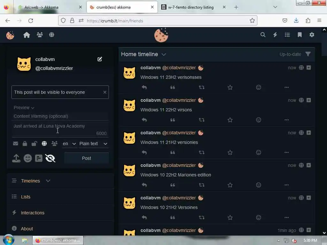Set post scope to unlisted open lock

point(34,144)
